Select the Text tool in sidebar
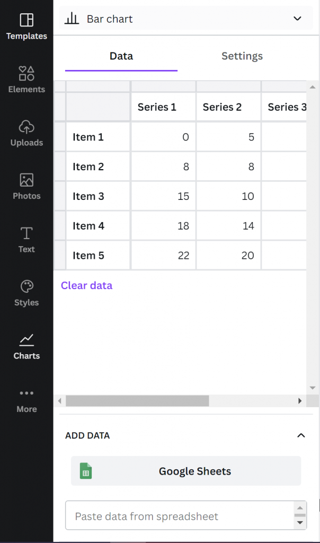320x543 pixels. [26, 240]
